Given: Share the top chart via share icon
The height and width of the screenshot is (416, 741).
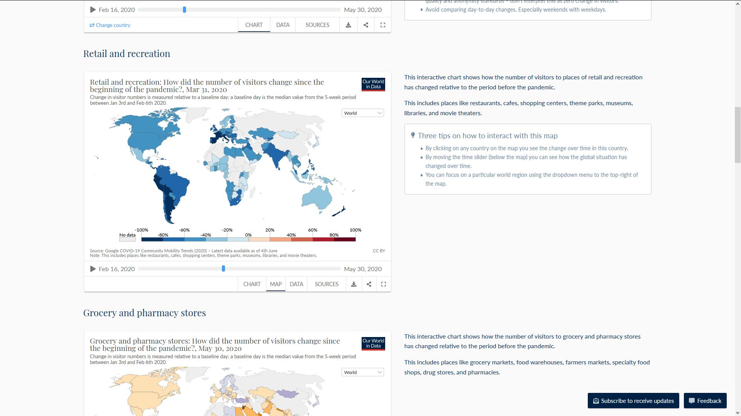Looking at the screenshot, I should tap(366, 25).
